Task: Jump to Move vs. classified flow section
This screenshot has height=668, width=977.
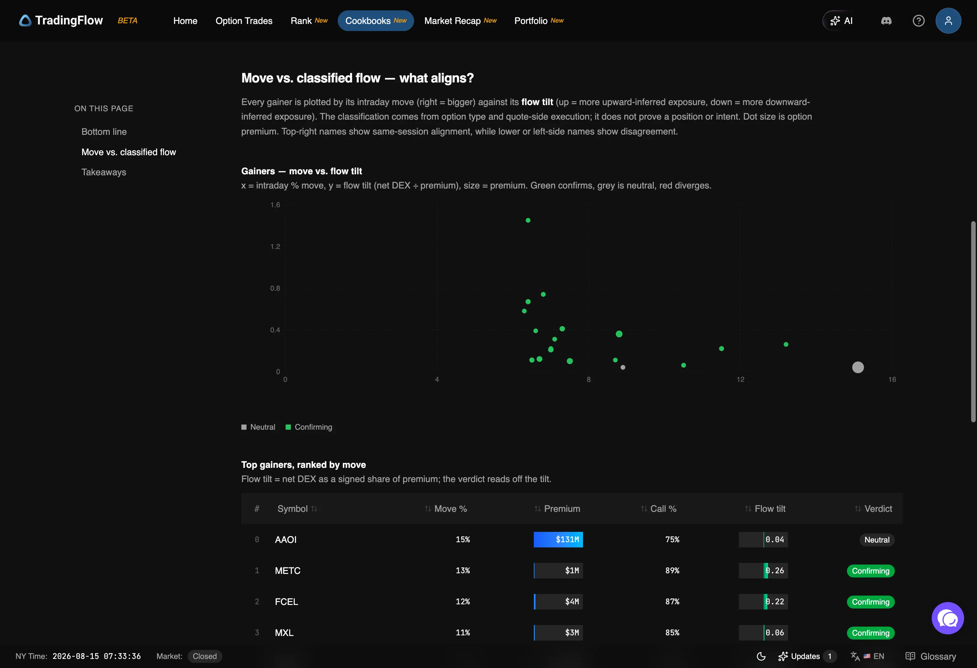Action: 129,152
